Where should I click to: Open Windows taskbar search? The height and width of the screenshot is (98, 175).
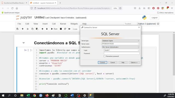pyautogui.click(x=9, y=96)
